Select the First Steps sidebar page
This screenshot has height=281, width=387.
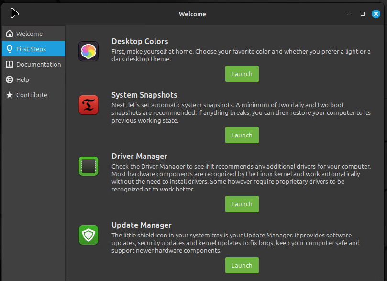tap(33, 49)
